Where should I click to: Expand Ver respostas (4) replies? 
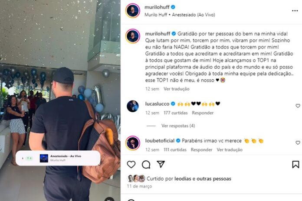point(178,126)
